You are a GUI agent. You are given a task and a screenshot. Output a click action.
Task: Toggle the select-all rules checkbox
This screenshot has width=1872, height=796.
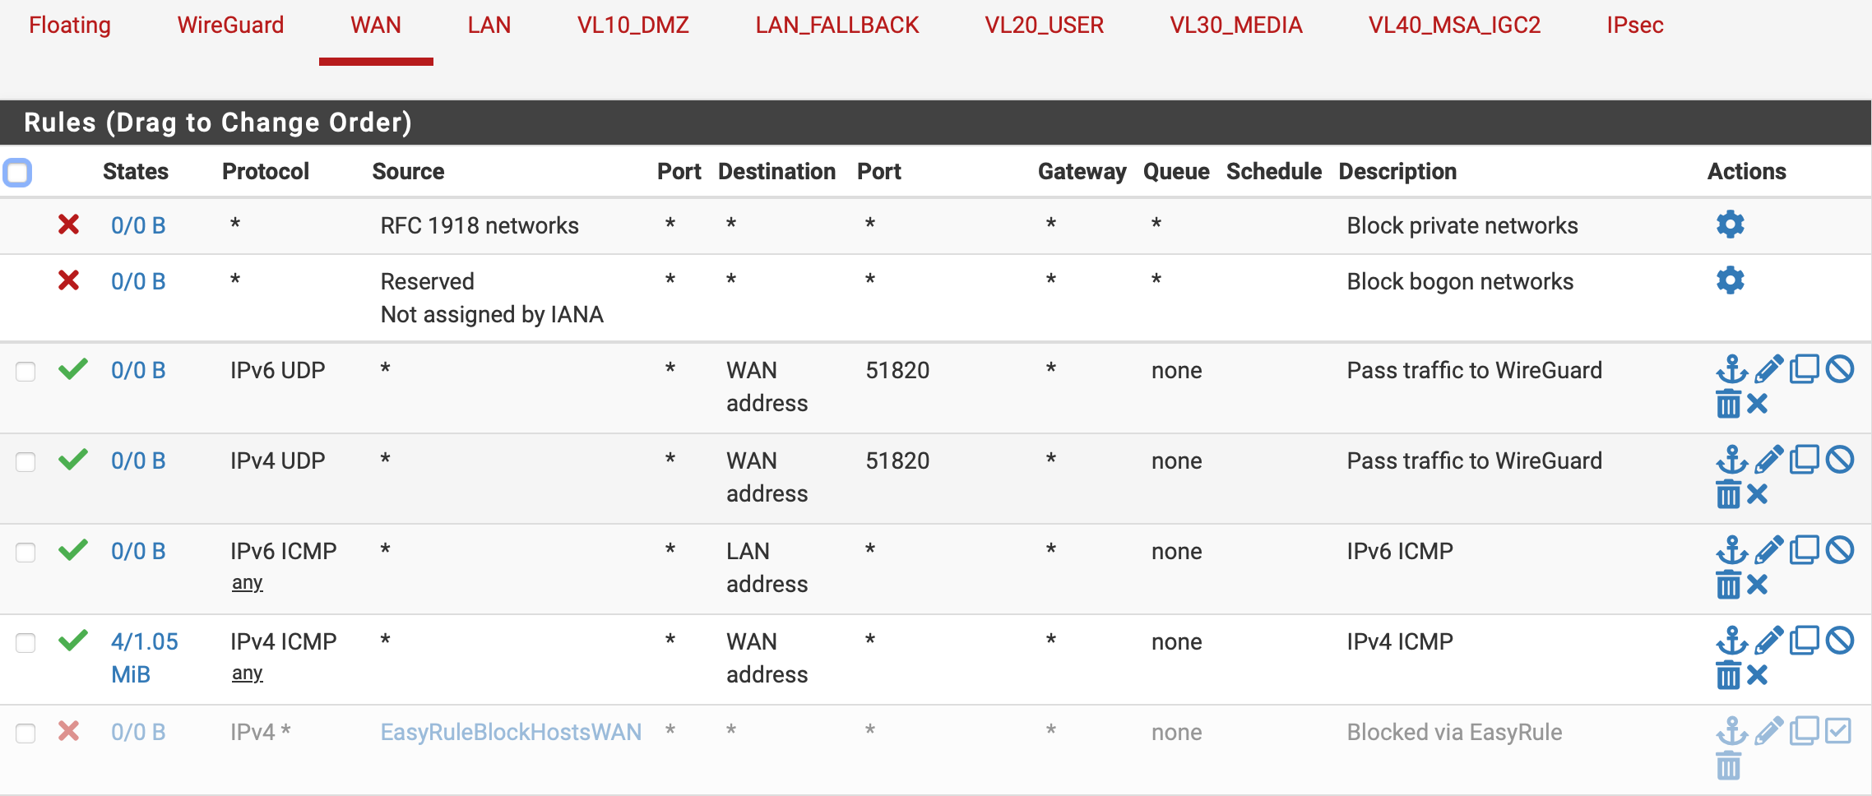coord(17,173)
